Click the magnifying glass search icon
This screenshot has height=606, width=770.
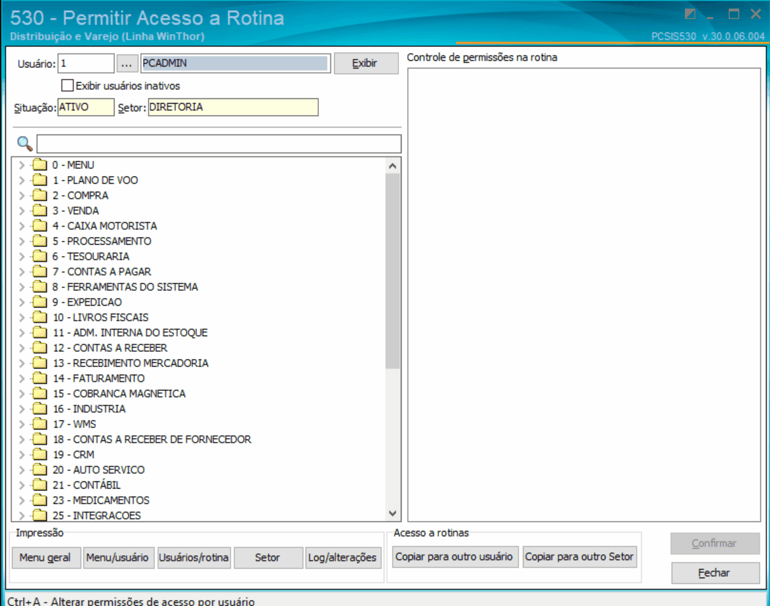24,143
